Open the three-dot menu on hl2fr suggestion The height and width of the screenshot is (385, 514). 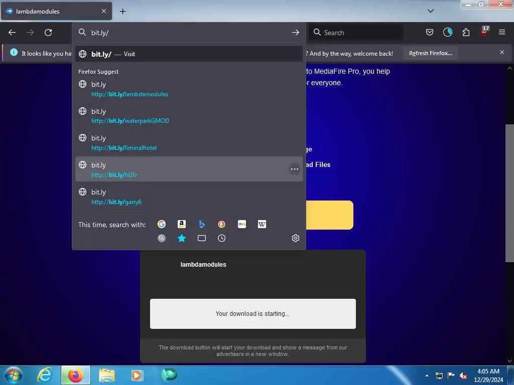pyautogui.click(x=294, y=169)
